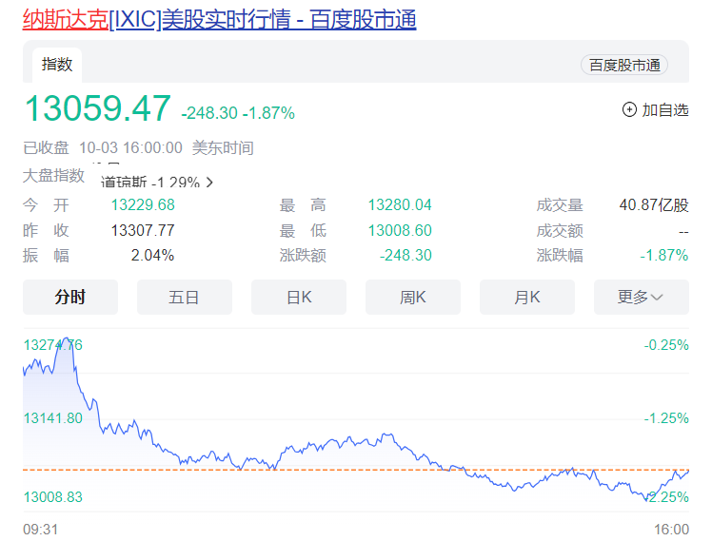The height and width of the screenshot is (541, 712).
Task: Switch to the 周K chart tab
Action: click(x=413, y=297)
